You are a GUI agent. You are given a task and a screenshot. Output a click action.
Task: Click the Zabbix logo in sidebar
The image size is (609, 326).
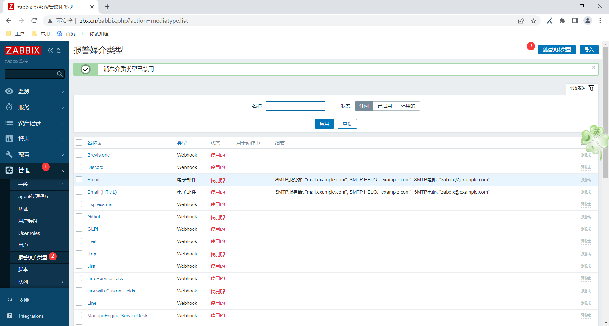click(x=23, y=50)
